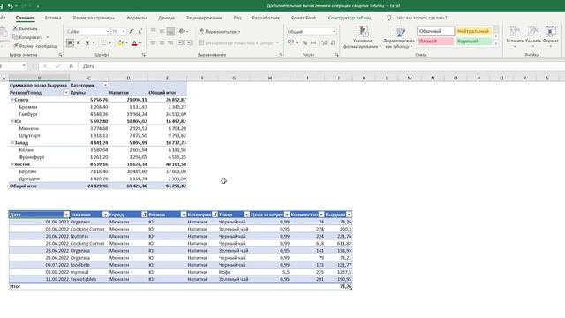Increase font size with the large A icon
The width and height of the screenshot is (565, 318).
click(132, 32)
